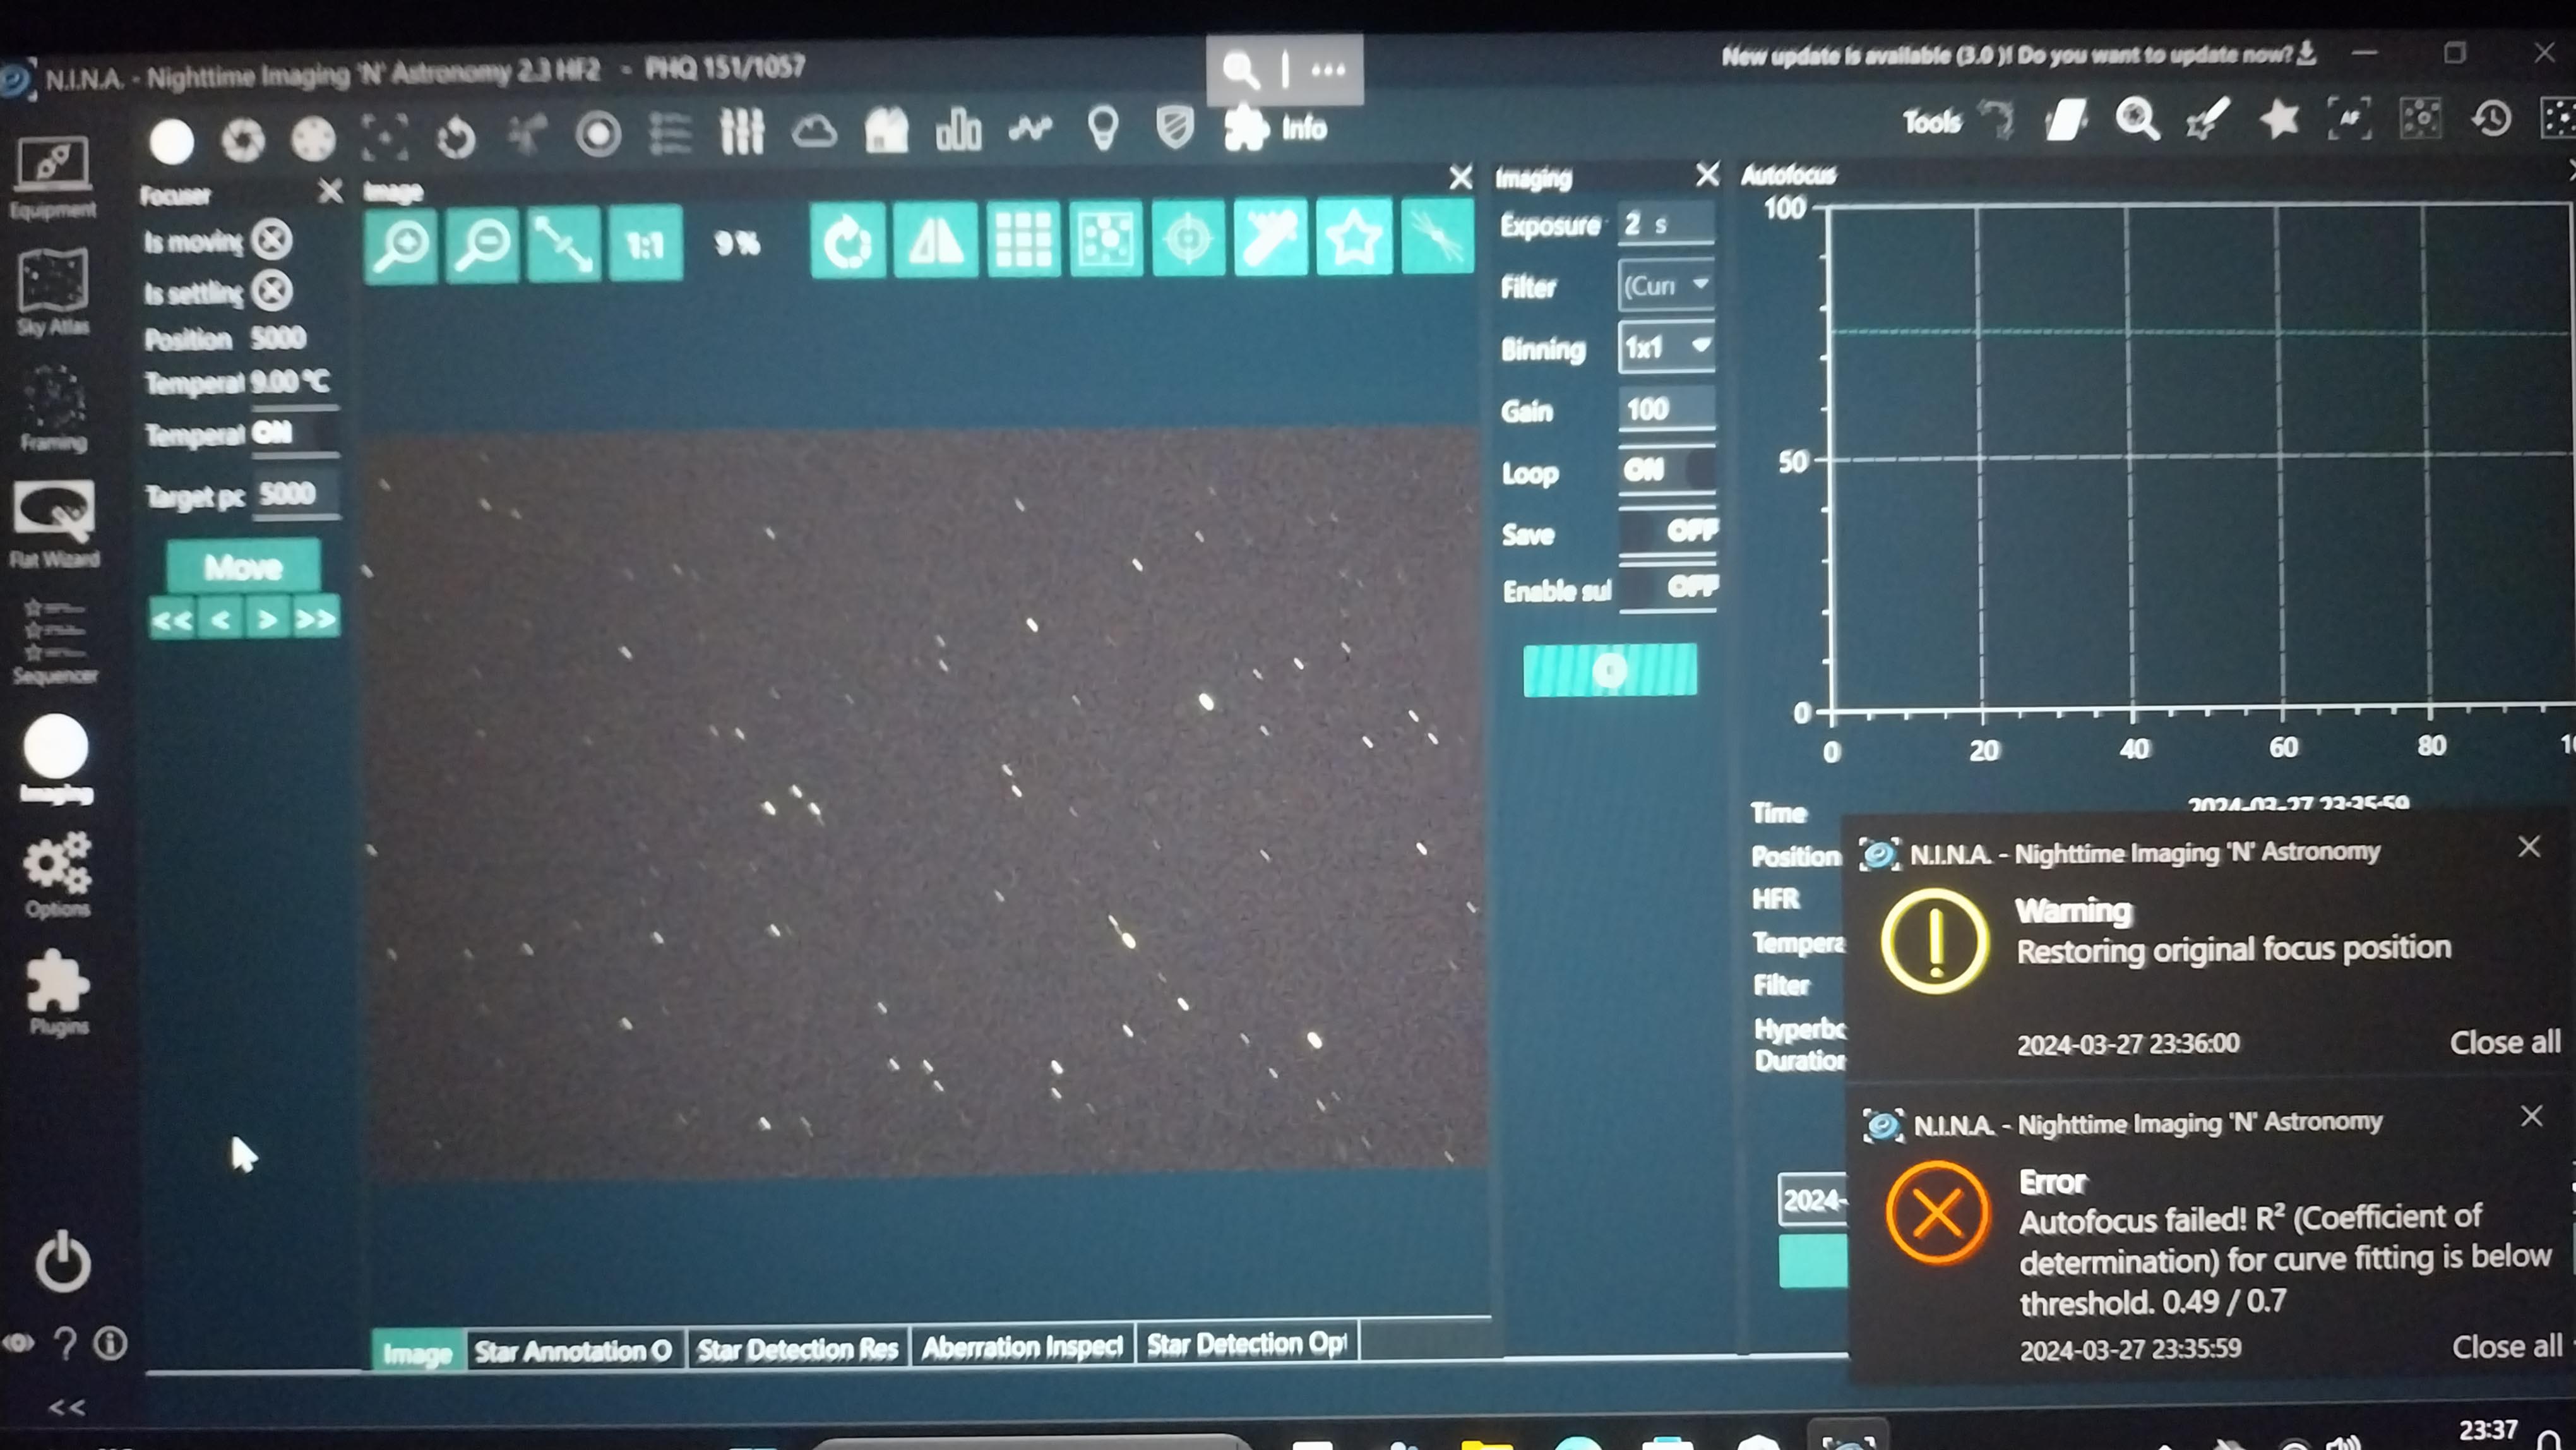The width and height of the screenshot is (2576, 1450).
Task: Show the sequence list info panel
Action: [x=670, y=132]
